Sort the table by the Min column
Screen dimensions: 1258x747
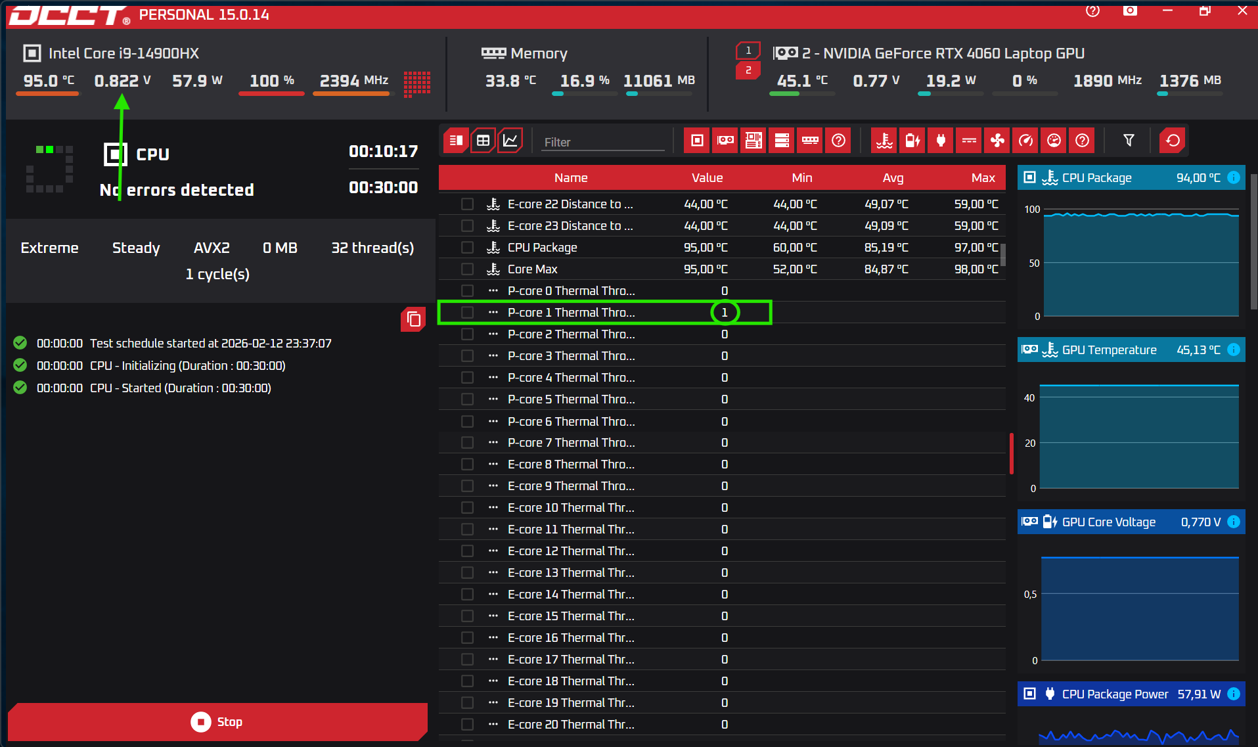(x=802, y=177)
